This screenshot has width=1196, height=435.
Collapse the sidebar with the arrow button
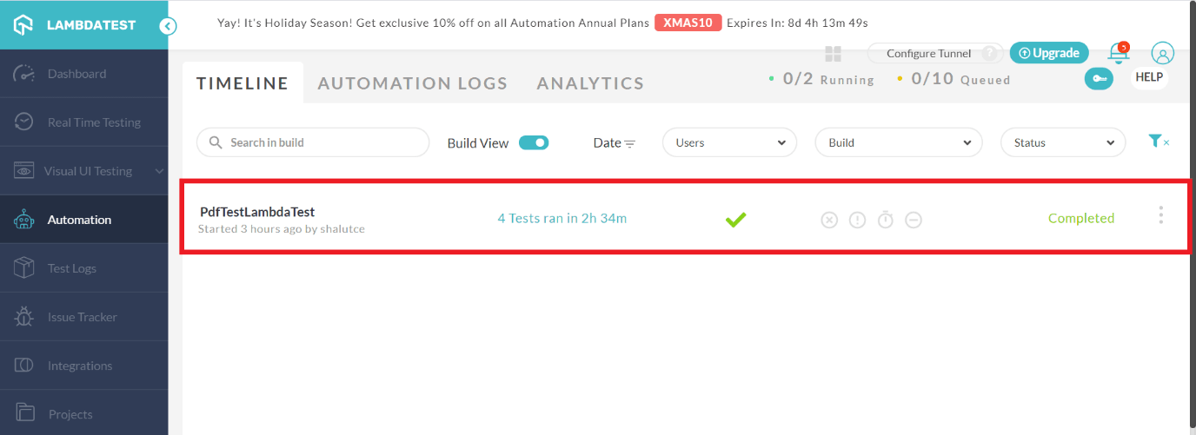[x=169, y=26]
